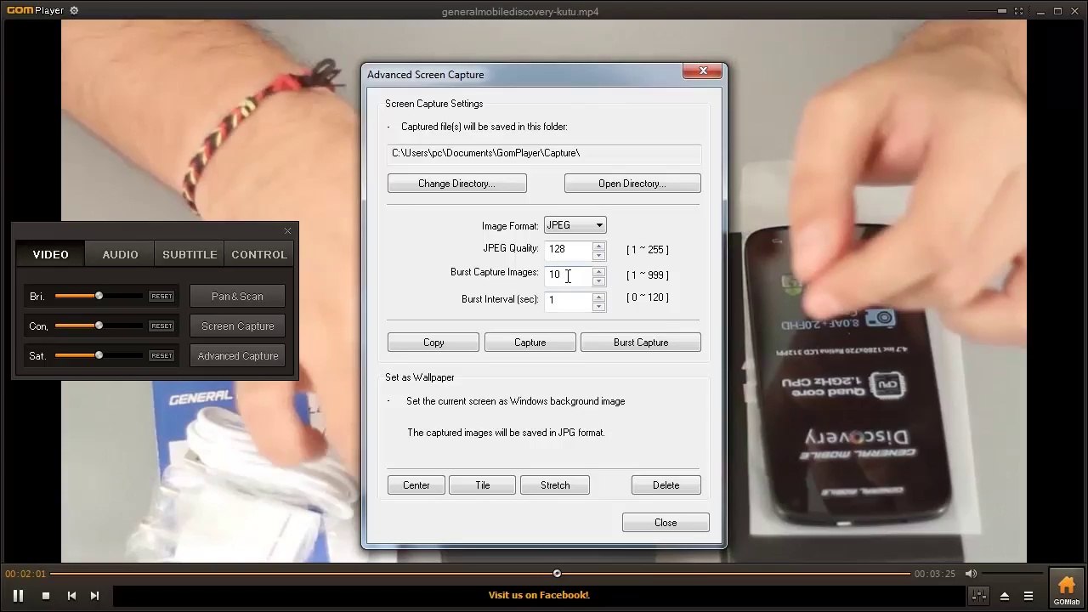Click the Visit us on Facebook link
Screen dimensions: 1088x612
point(539,595)
